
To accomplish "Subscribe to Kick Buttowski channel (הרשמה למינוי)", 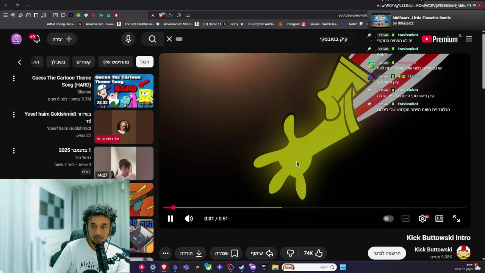I will coord(387,253).
